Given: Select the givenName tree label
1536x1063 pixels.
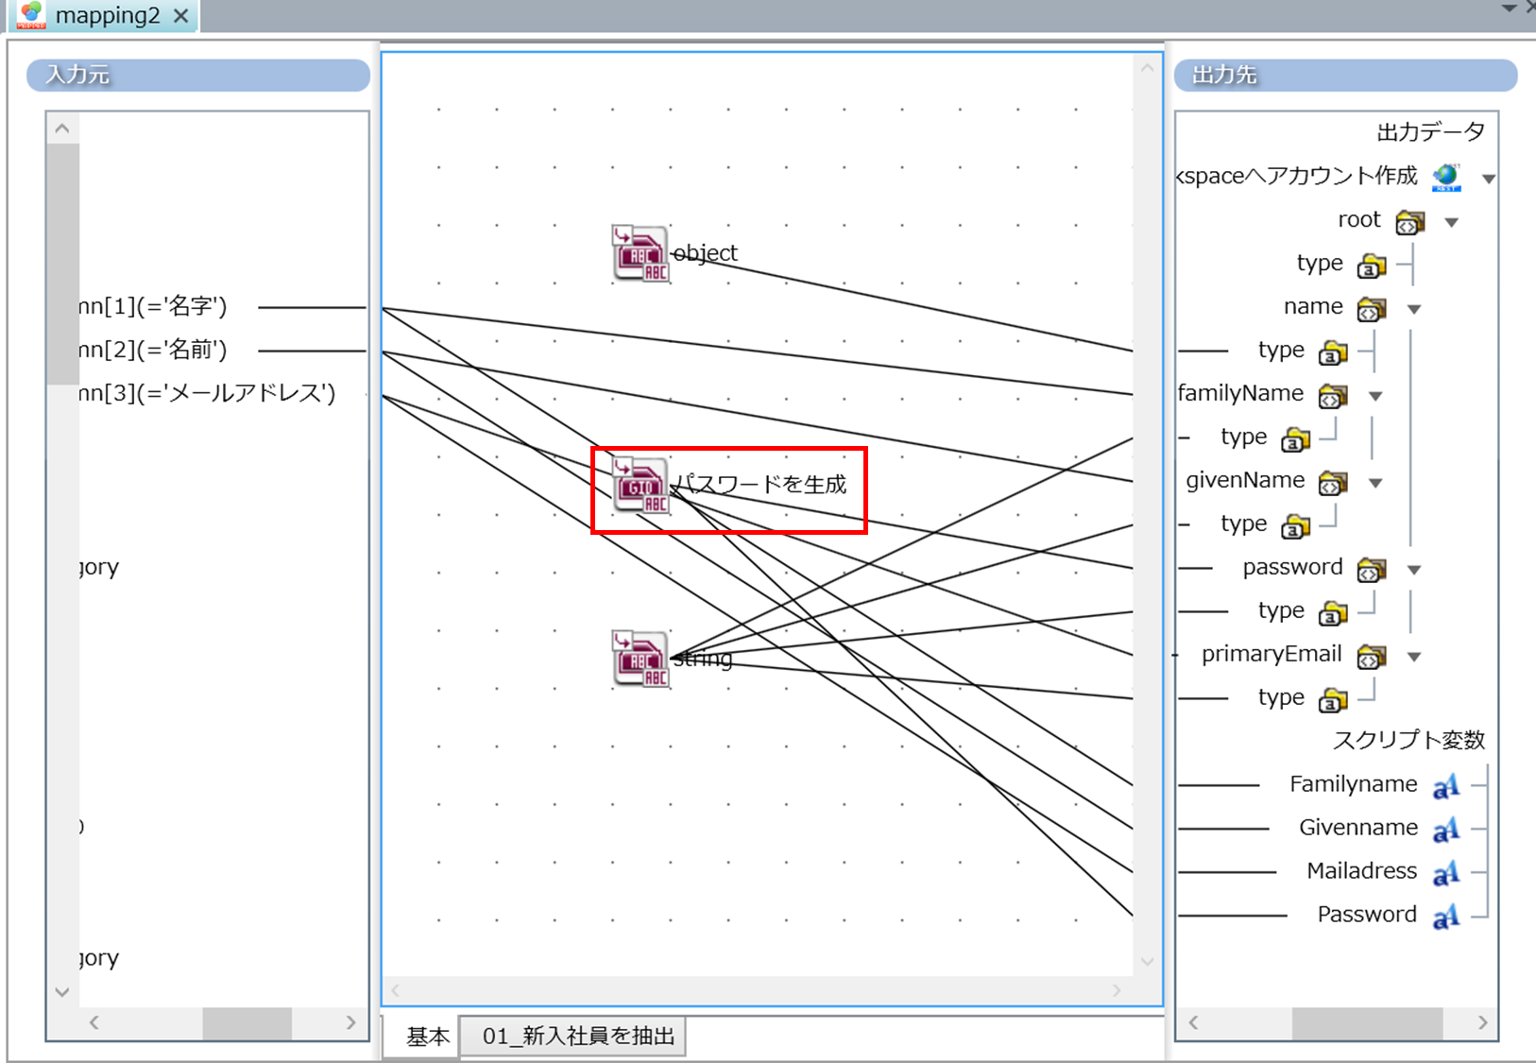Looking at the screenshot, I should coord(1245,480).
